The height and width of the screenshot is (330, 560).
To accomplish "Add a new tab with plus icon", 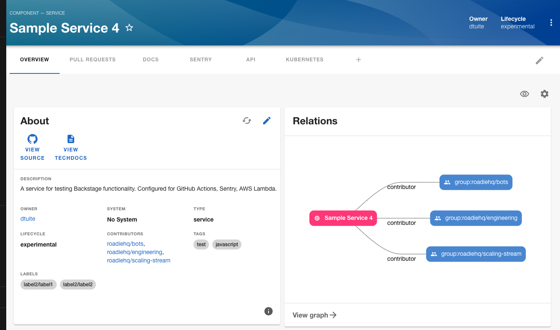I will [x=358, y=60].
